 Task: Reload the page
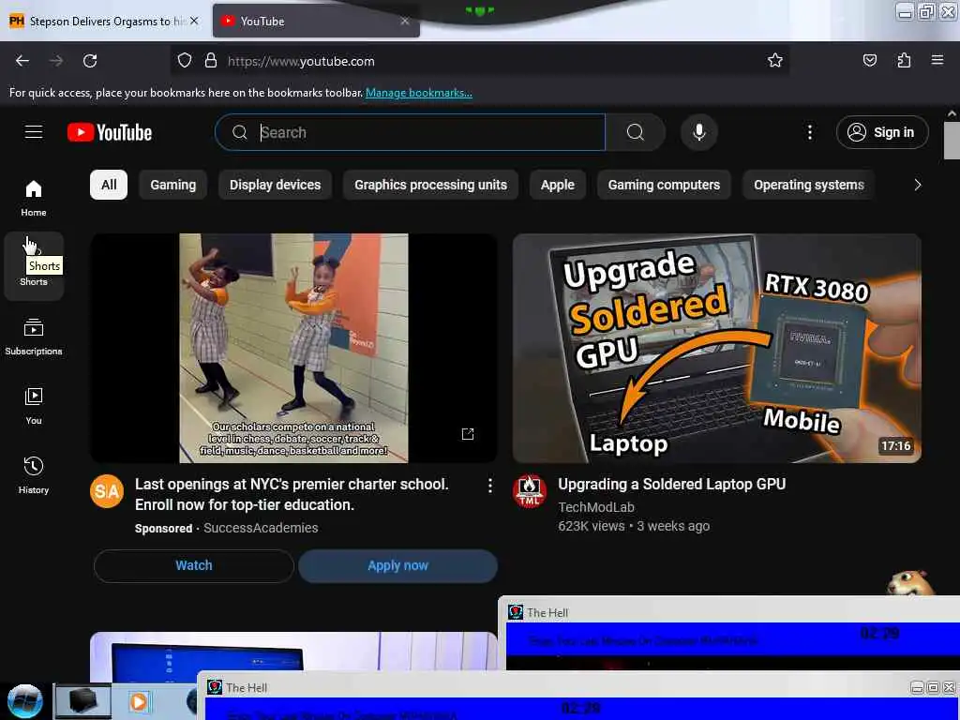90,61
